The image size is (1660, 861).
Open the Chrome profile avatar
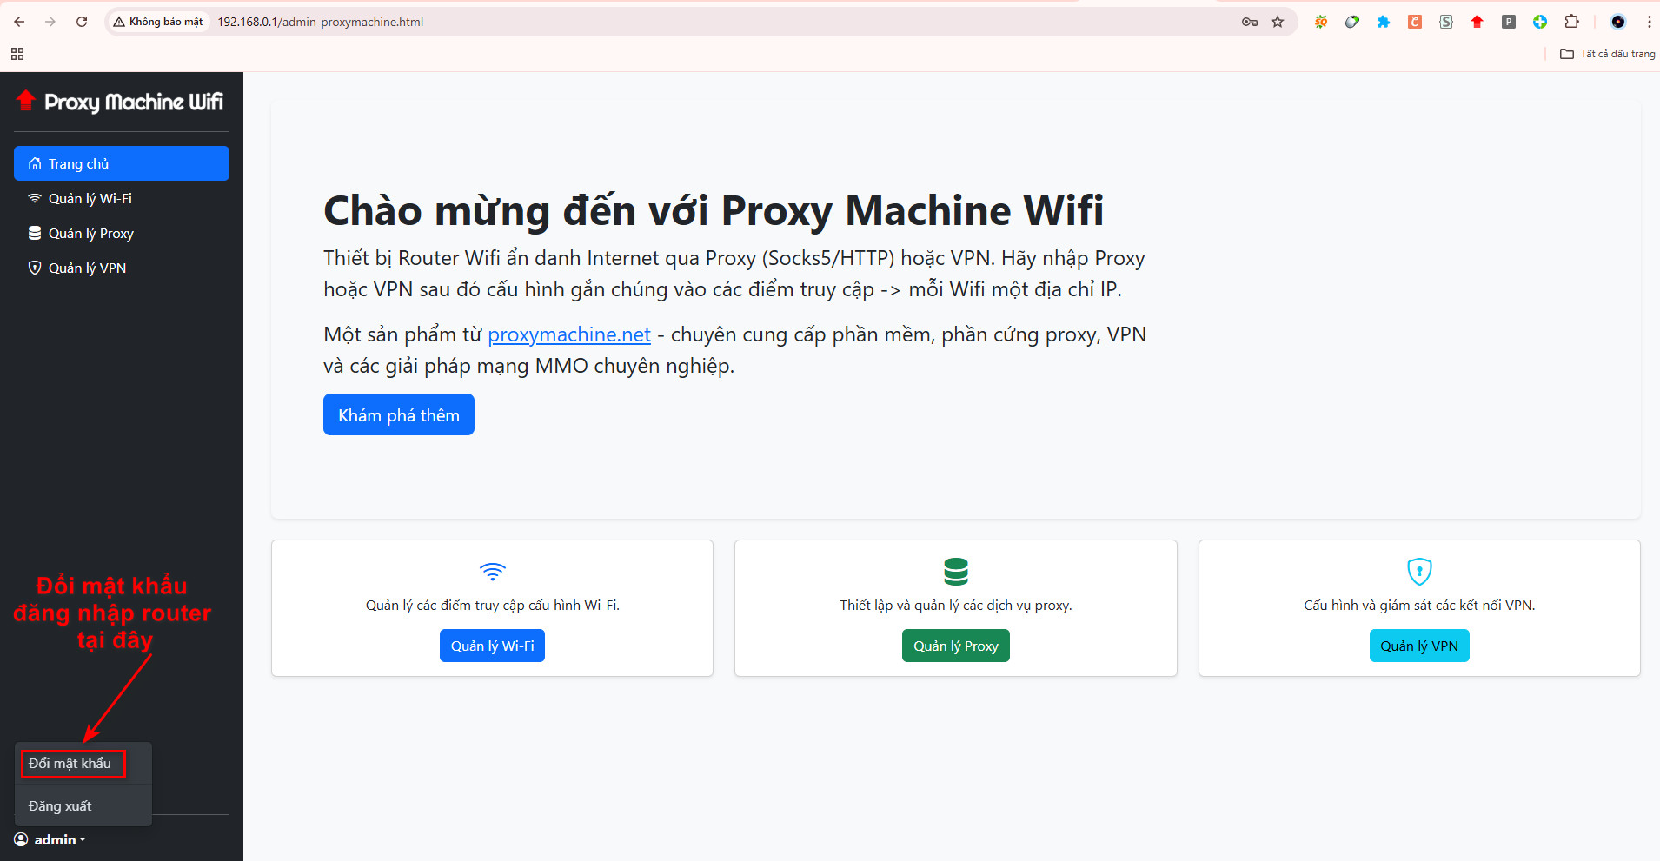pos(1618,22)
